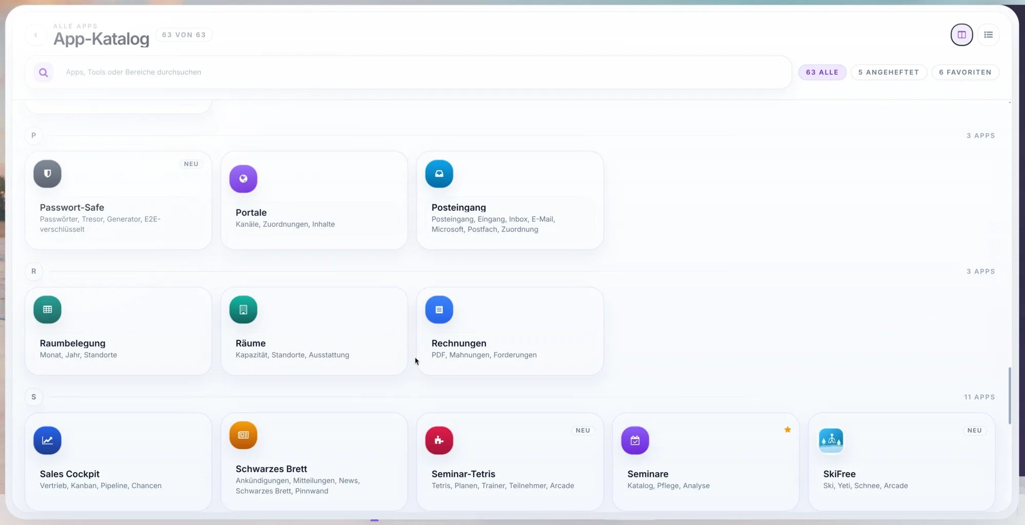Screen dimensions: 1025x525
Task: Click the Posteingang inbox icon
Action: [439, 174]
